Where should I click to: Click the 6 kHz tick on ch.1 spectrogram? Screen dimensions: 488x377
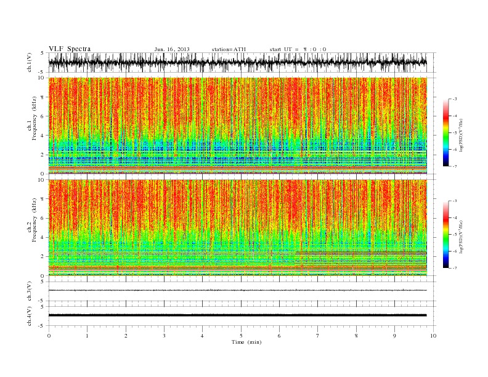[x=43, y=116]
